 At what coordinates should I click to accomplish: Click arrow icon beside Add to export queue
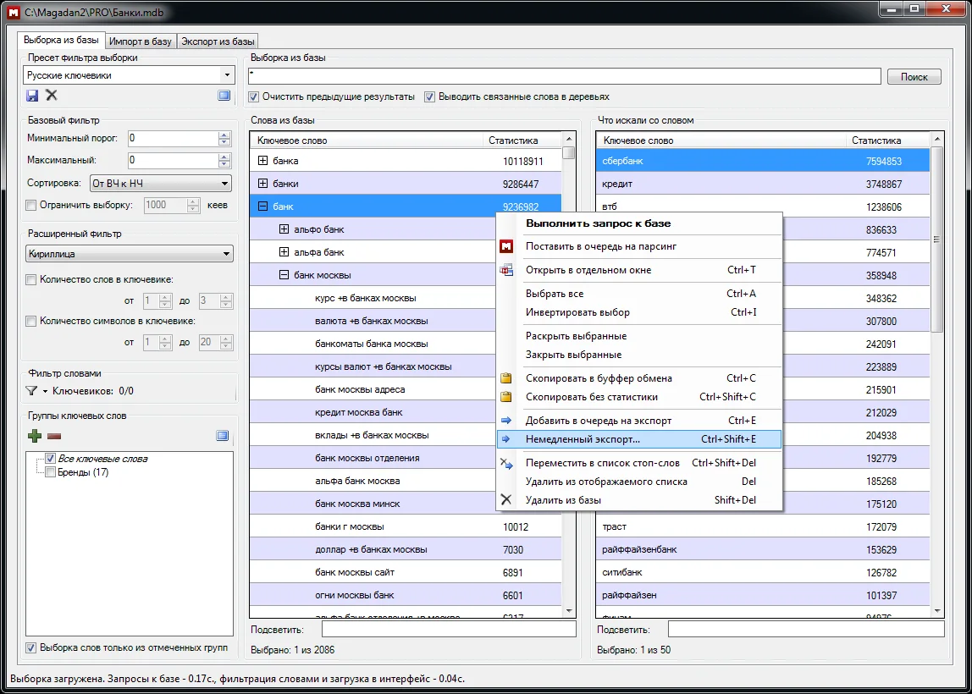506,421
